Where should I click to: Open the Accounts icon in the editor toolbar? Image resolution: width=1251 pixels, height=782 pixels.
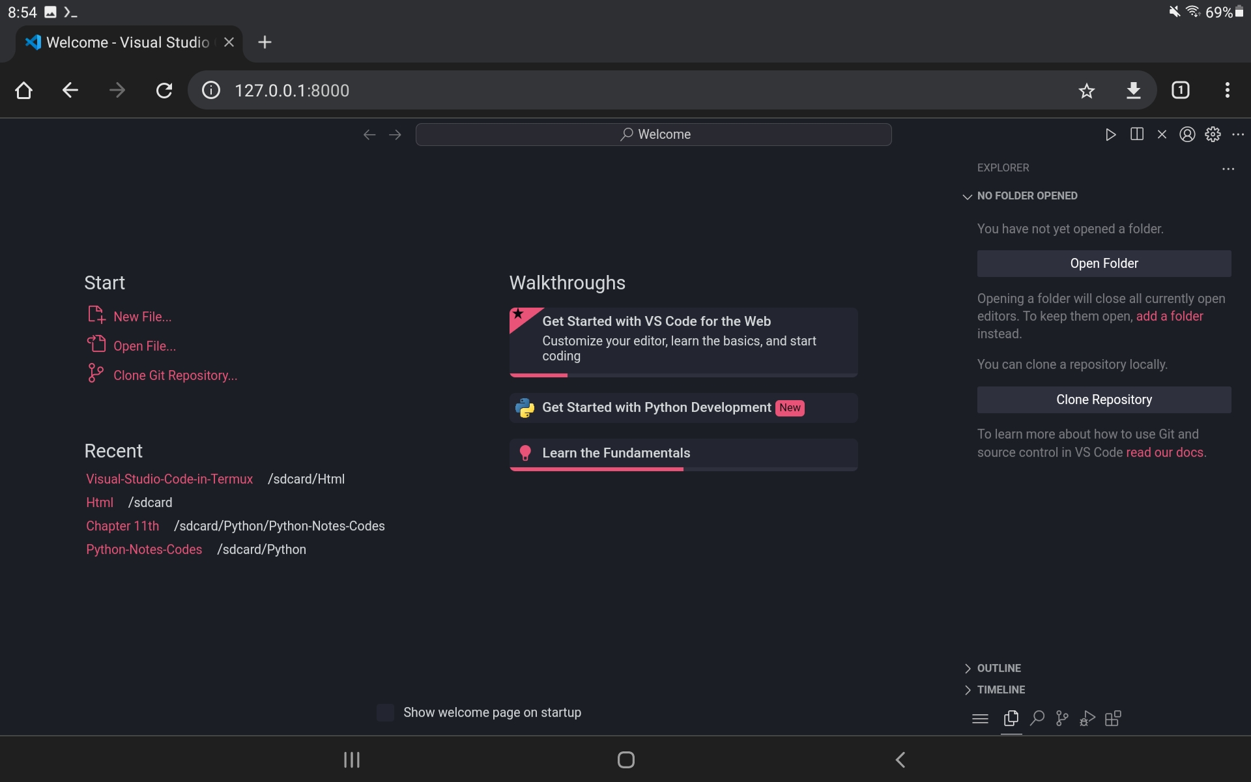pos(1186,134)
